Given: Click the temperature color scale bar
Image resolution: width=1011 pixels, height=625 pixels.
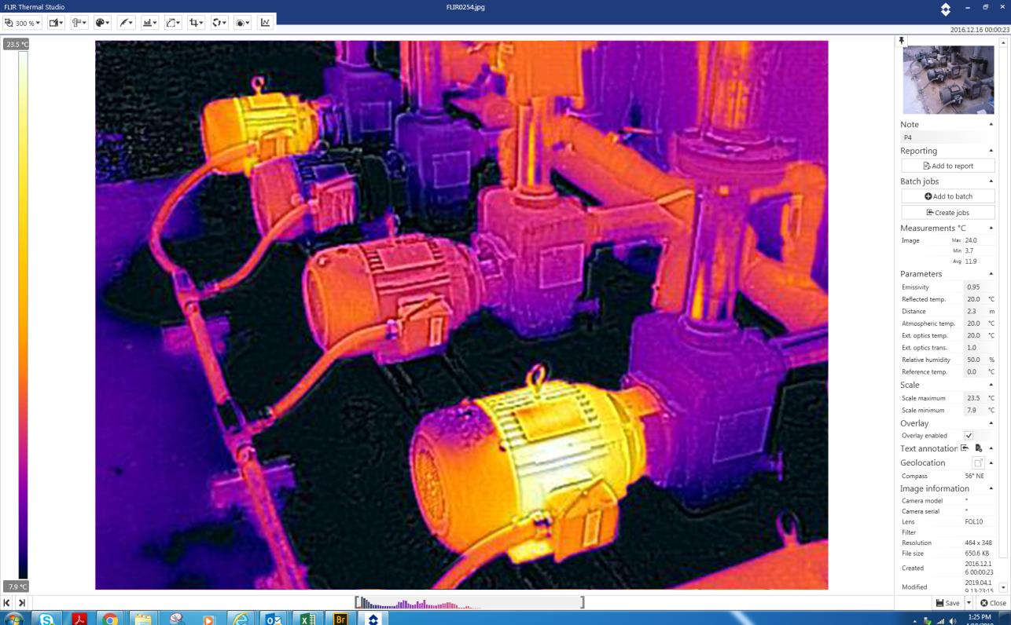Looking at the screenshot, I should point(23,314).
